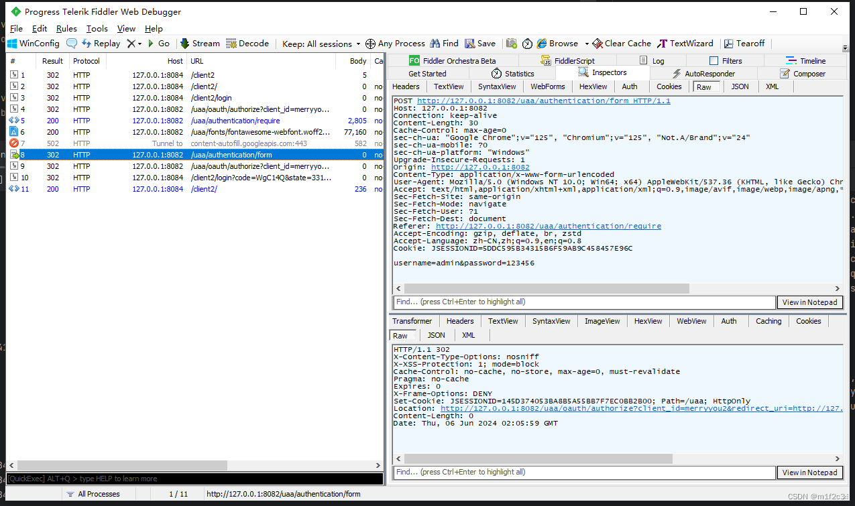Select request WebForms tab
Image resolution: width=855 pixels, height=506 pixels.
[x=548, y=86]
